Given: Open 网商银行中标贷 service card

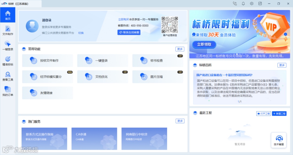Looking at the screenshot, I should [x=144, y=138].
